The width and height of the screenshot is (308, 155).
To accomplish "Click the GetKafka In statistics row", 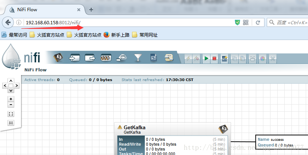I will pos(172,139).
